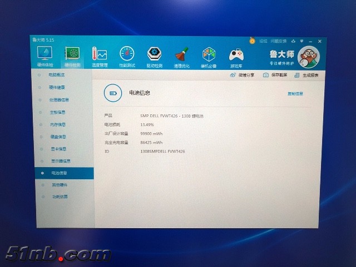Image resolution: width=356 pixels, height=267 pixels.
Task: Click full charge value 86425 mWh
Action: click(151, 143)
